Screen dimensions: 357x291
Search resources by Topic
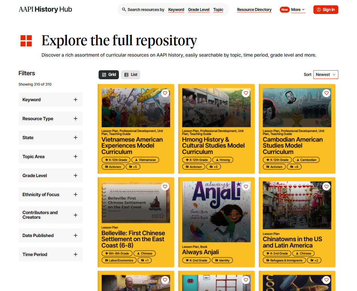[218, 10]
